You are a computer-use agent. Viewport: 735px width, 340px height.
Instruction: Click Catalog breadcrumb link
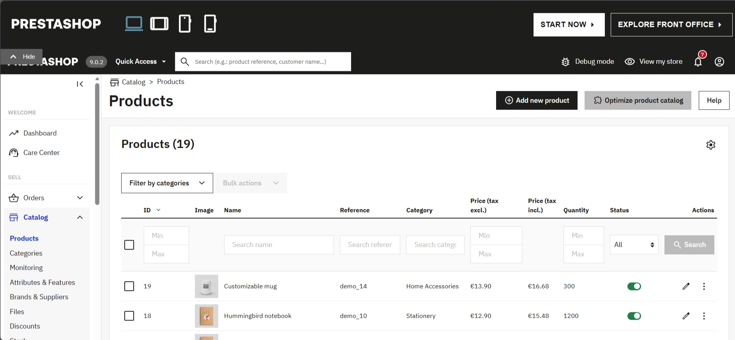click(133, 82)
